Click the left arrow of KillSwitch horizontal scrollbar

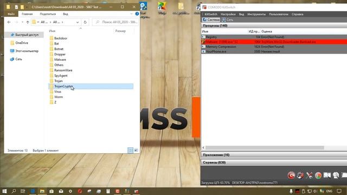203,147
